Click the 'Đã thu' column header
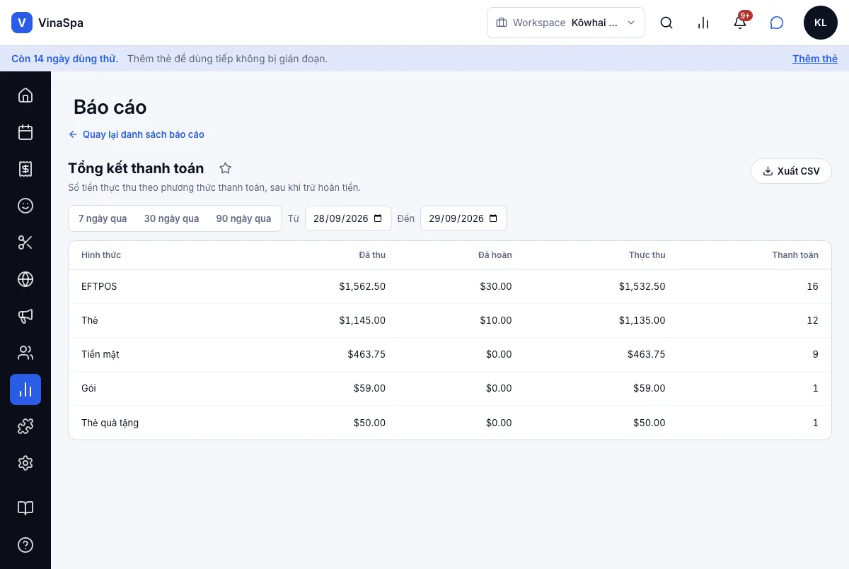 click(372, 255)
